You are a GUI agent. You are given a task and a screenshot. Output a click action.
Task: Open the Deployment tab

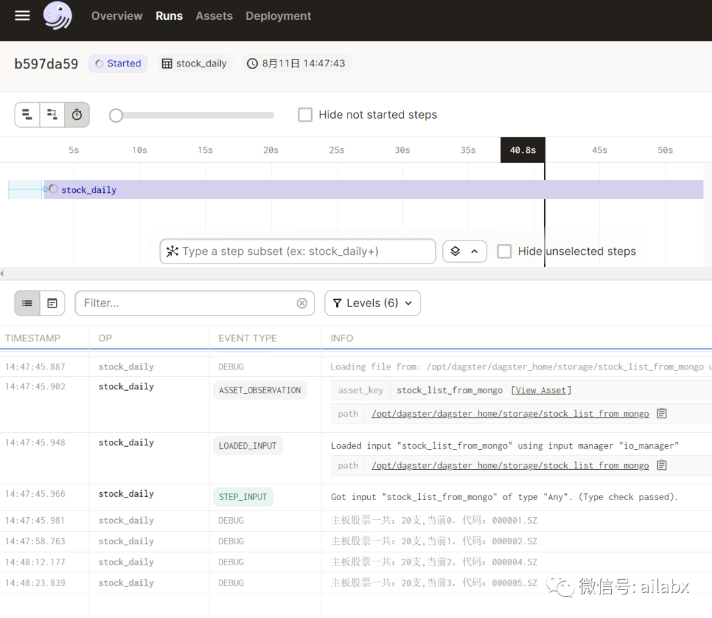coord(278,16)
